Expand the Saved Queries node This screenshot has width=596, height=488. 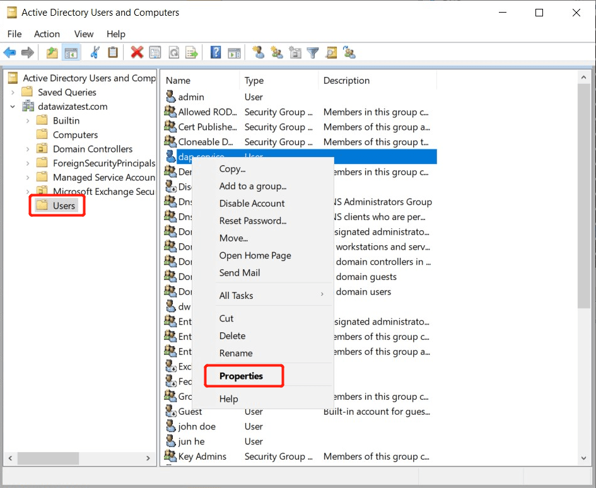pos(13,92)
